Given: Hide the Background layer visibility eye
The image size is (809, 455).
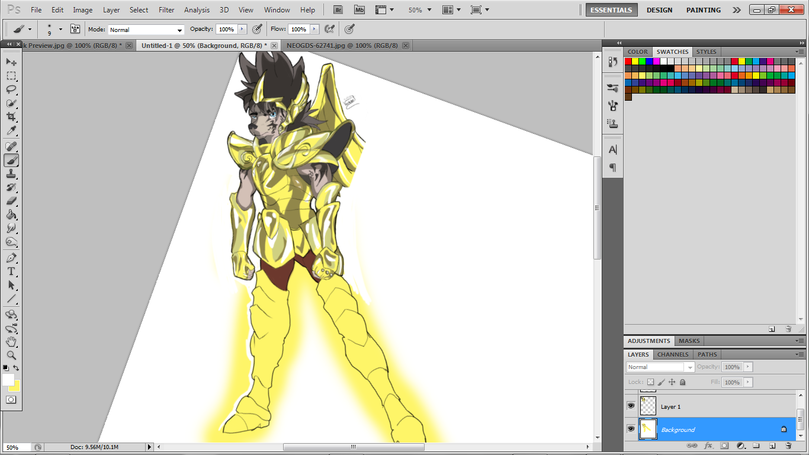Looking at the screenshot, I should (x=631, y=428).
